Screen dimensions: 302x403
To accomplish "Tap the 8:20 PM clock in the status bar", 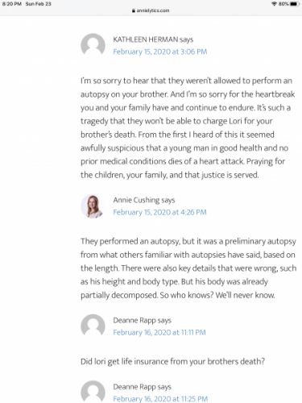I will pos(11,4).
